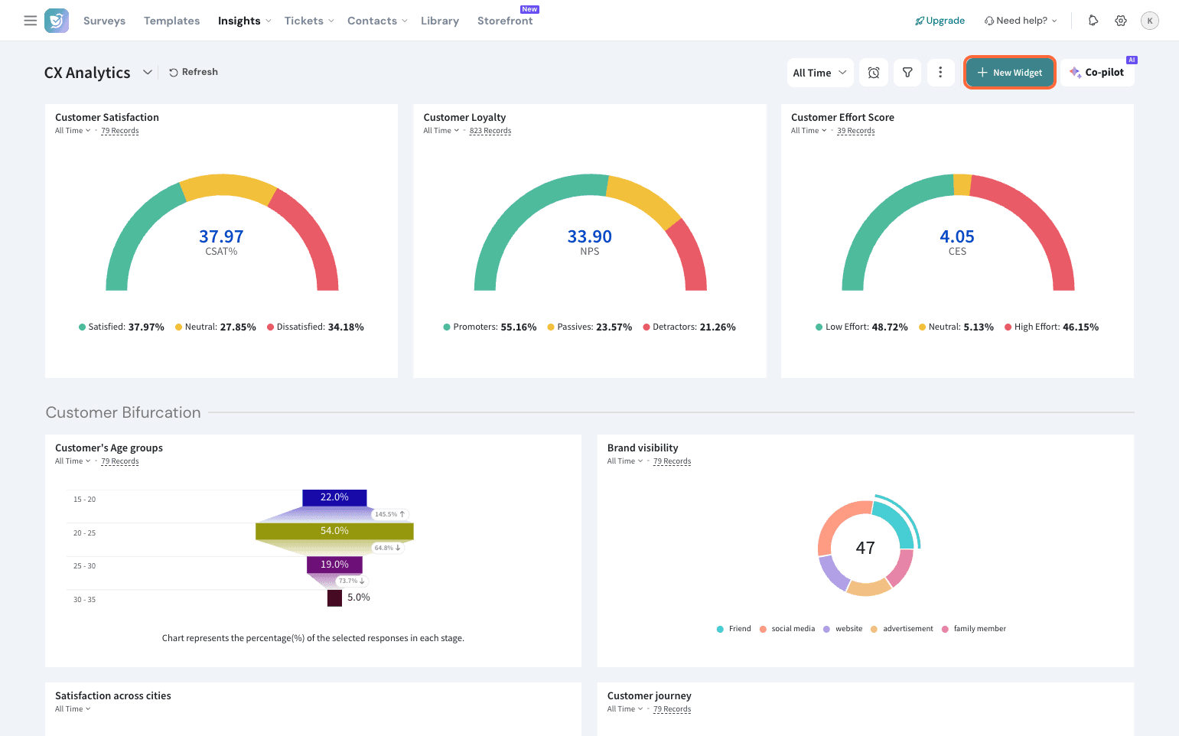Click the user profile avatar K
Image resolution: width=1179 pixels, height=736 pixels.
click(1149, 21)
